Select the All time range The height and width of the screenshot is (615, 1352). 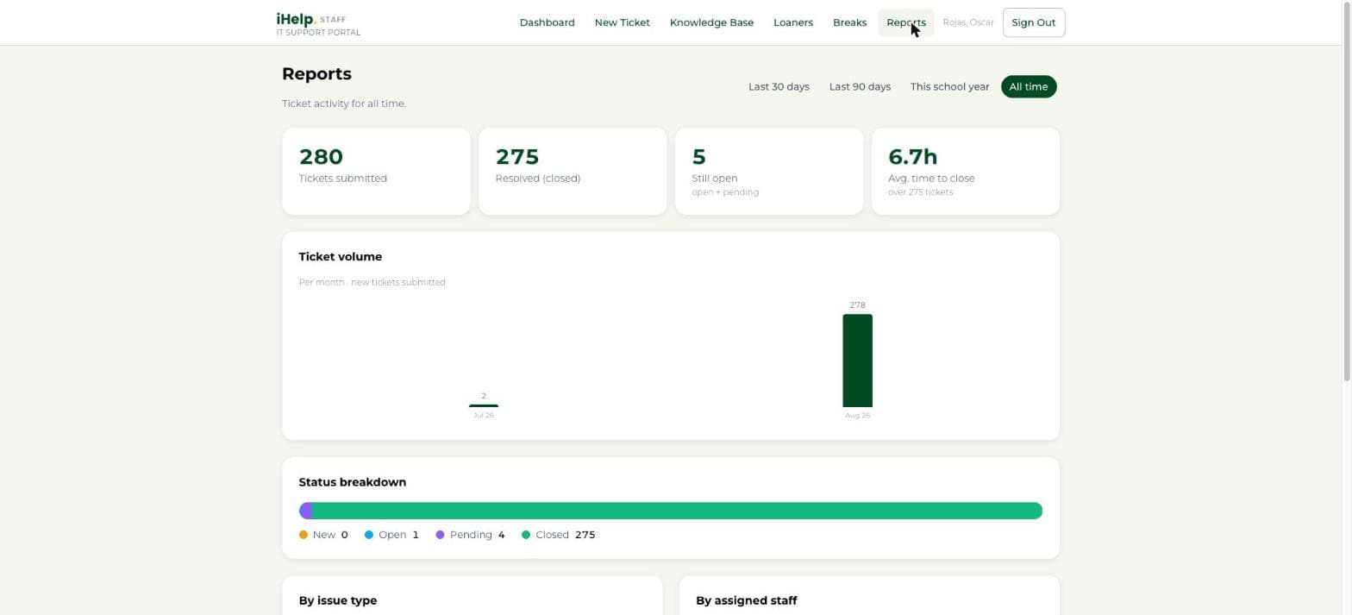tap(1028, 87)
